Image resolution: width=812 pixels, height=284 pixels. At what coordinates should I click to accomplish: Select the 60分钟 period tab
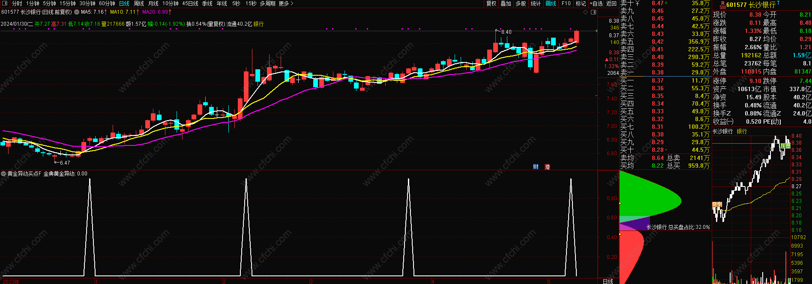click(107, 3)
